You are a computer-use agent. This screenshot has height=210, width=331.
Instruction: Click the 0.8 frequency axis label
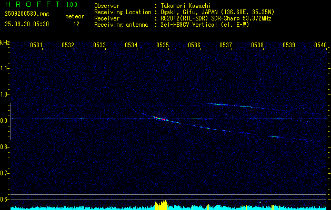pos(4,147)
